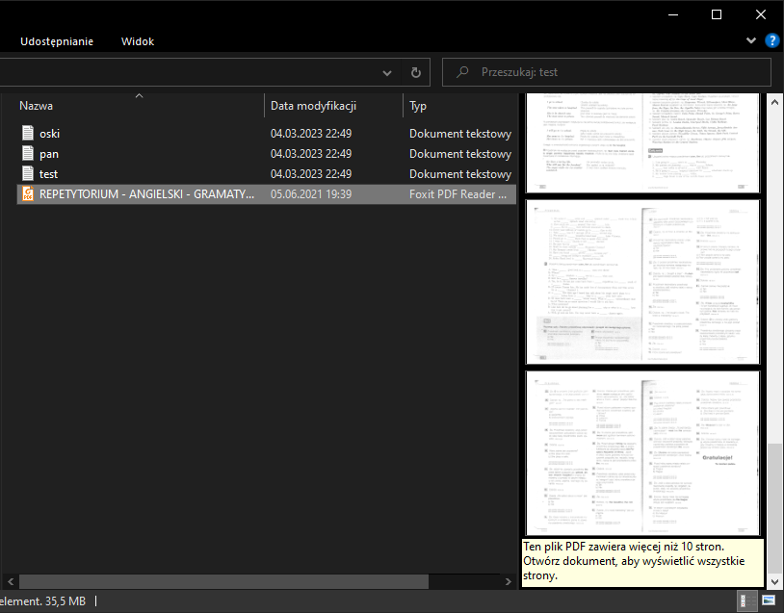784x613 pixels.
Task: Click the right arrow of the horizontal scrollbar
Action: pos(509,581)
